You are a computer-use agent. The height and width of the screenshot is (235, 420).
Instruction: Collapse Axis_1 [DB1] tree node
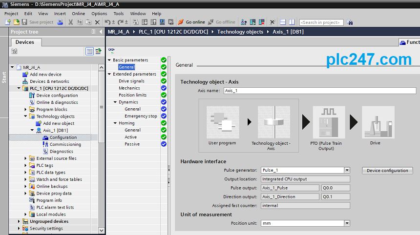[32, 130]
